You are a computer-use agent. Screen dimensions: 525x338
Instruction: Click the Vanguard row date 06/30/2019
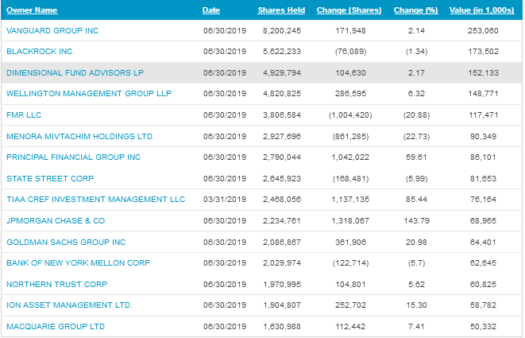[225, 31]
